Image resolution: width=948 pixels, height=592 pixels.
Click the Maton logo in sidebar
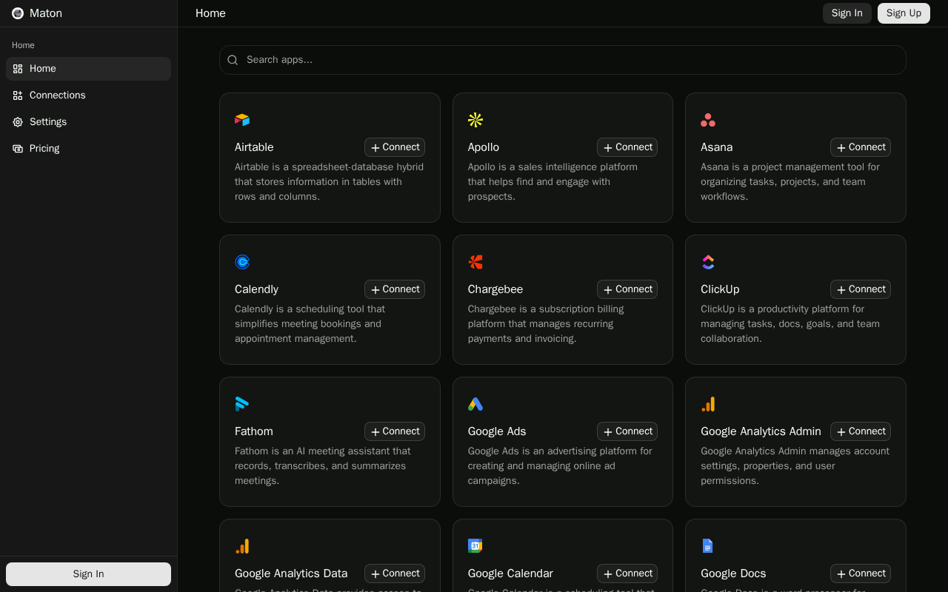18,13
